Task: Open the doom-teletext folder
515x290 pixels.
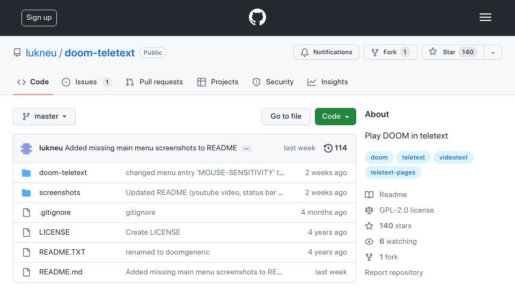Action: tap(63, 172)
